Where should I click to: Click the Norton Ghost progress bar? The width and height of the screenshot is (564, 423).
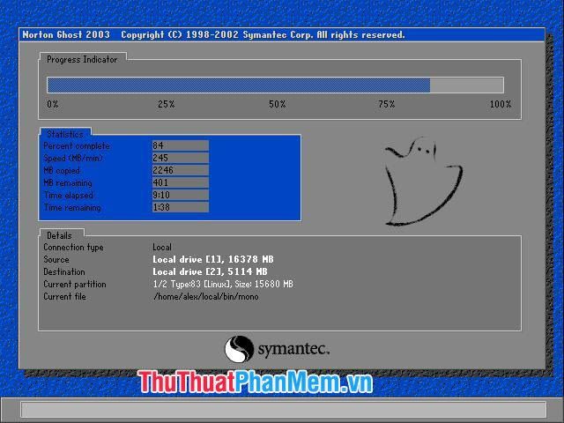[275, 85]
